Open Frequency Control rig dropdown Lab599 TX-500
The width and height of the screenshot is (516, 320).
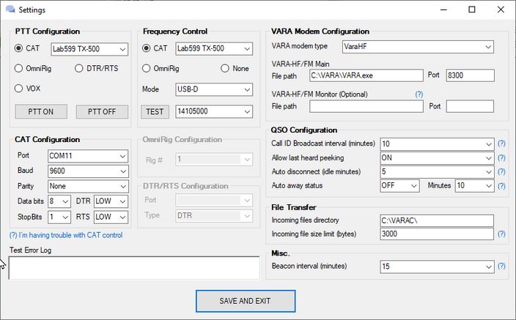click(x=214, y=48)
